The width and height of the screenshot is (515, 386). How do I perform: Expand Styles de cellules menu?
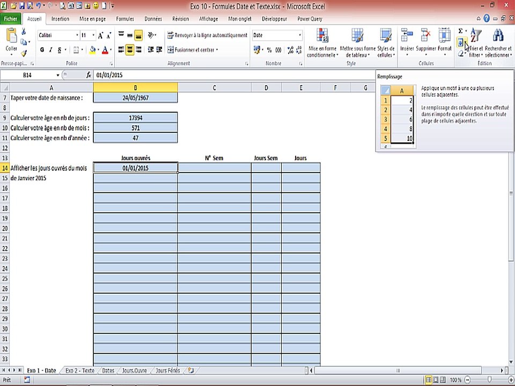tap(386, 43)
